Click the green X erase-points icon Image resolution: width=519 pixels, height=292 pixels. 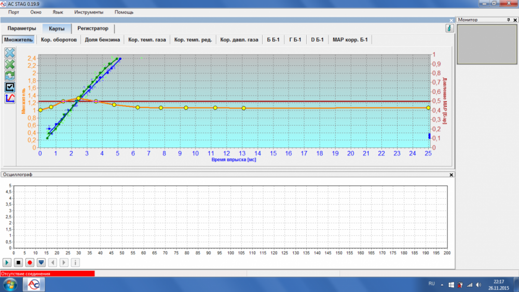click(10, 64)
